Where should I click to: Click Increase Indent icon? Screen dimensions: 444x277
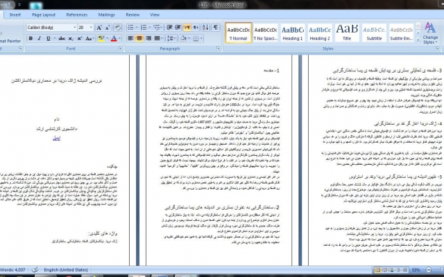[178, 28]
